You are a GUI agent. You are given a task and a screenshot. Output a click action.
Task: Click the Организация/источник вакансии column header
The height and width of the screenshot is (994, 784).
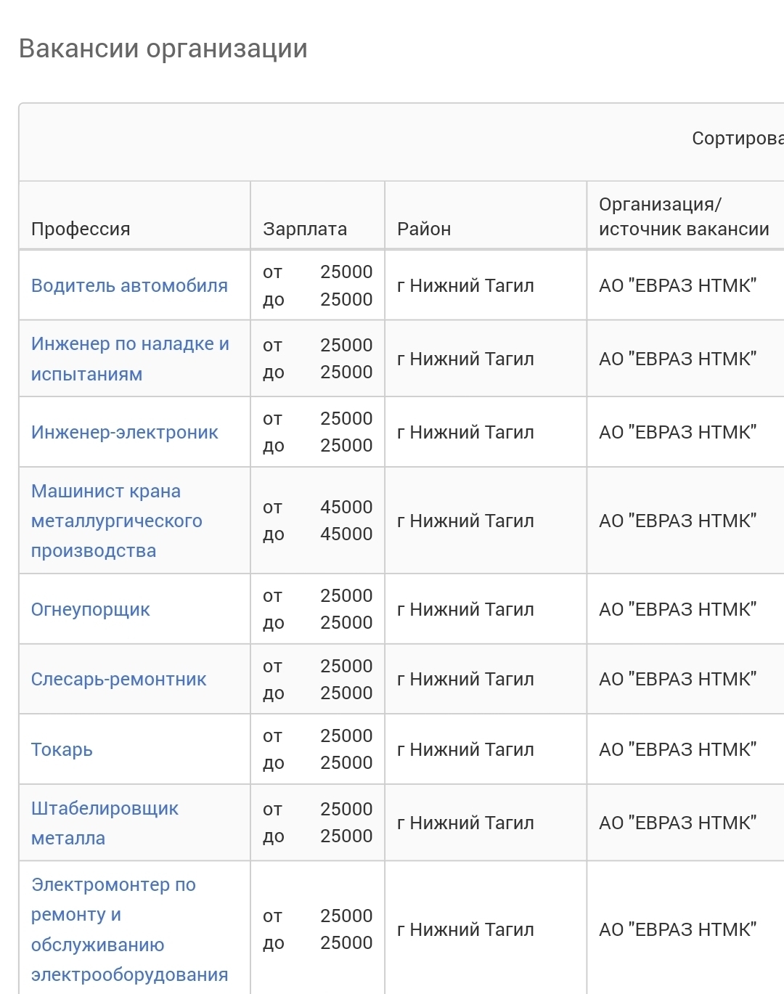point(683,217)
